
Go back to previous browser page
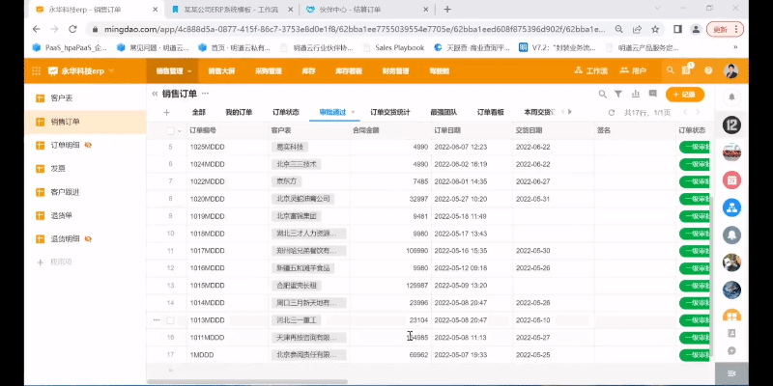[36, 29]
